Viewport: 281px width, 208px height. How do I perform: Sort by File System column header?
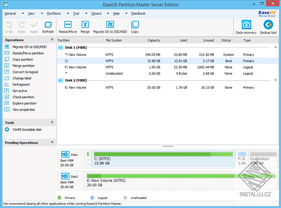(x=120, y=40)
